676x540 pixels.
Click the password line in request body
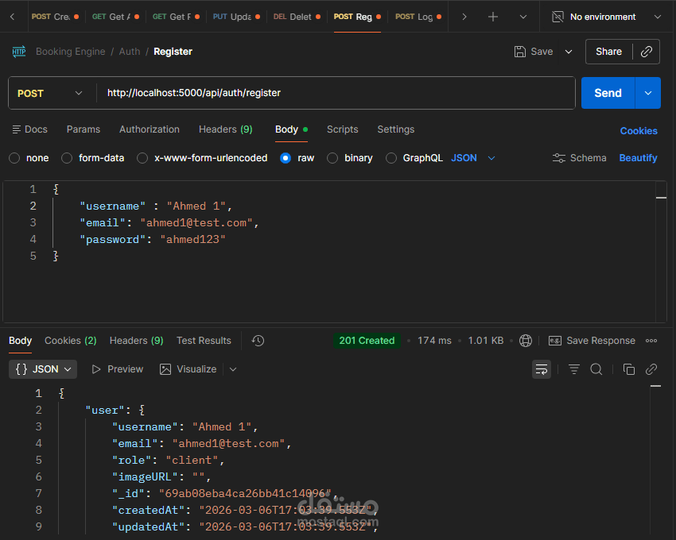[x=153, y=239]
